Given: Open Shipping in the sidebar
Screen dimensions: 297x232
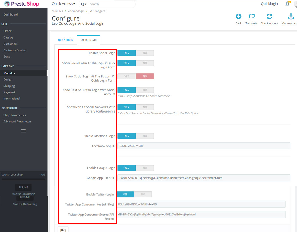Looking at the screenshot, I should click(x=9, y=86).
